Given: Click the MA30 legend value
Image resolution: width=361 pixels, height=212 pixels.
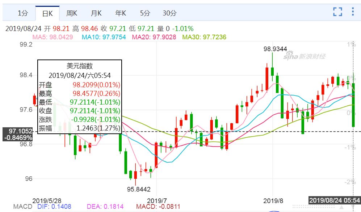Looking at the screenshot, I should [204, 37].
